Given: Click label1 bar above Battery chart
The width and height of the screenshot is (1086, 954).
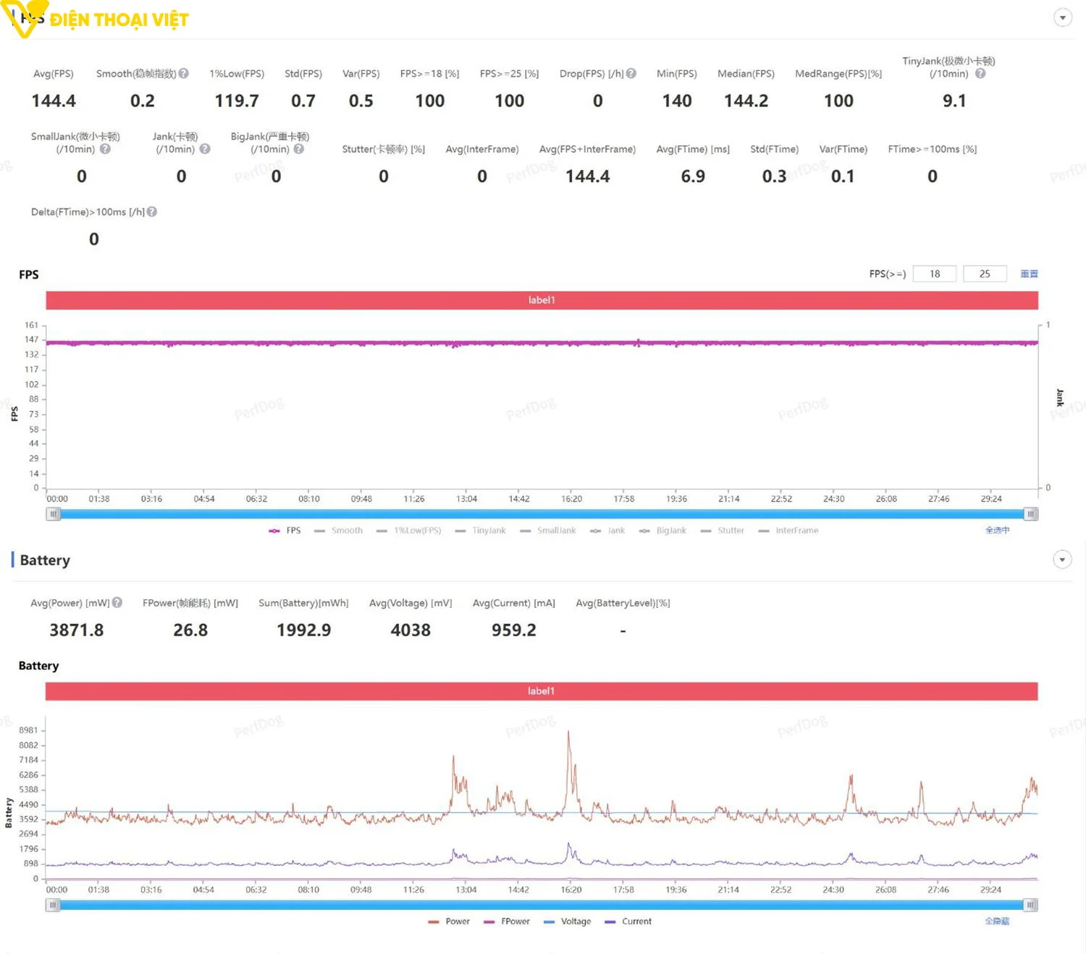Looking at the screenshot, I should (x=542, y=691).
